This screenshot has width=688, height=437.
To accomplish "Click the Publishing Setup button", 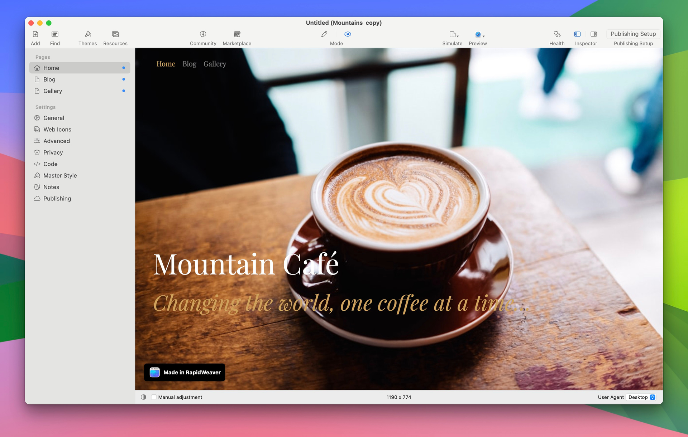I will 633,34.
